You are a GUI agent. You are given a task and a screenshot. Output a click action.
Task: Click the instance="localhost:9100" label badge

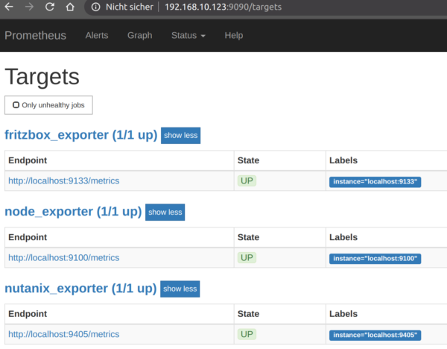(375, 259)
